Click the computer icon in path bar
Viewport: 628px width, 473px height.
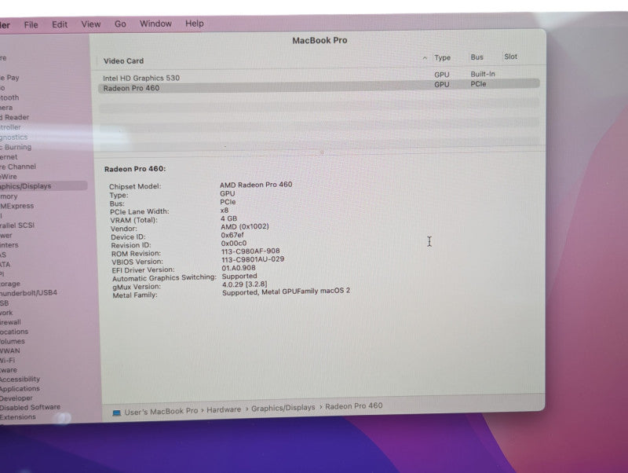pos(116,412)
